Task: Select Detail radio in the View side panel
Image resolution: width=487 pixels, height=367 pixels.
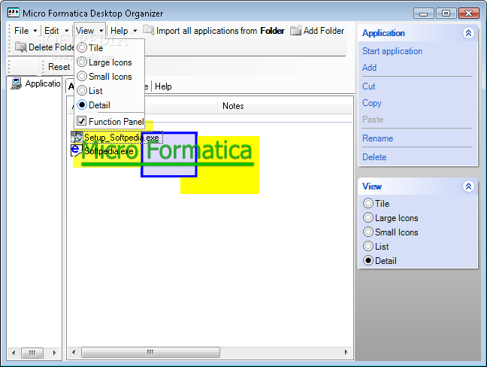Action: [368, 260]
